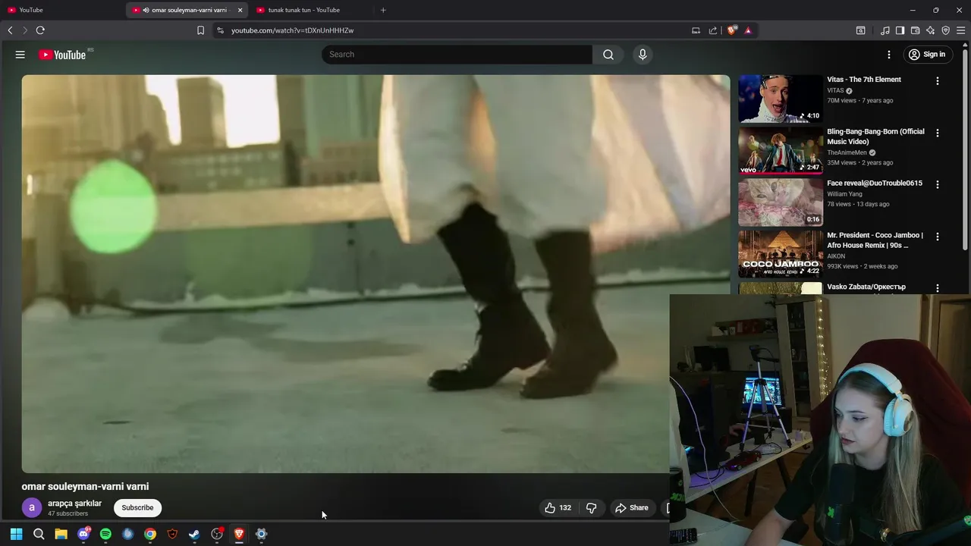Open Face reveal video thumbnail
Image resolution: width=971 pixels, height=546 pixels.
780,202
